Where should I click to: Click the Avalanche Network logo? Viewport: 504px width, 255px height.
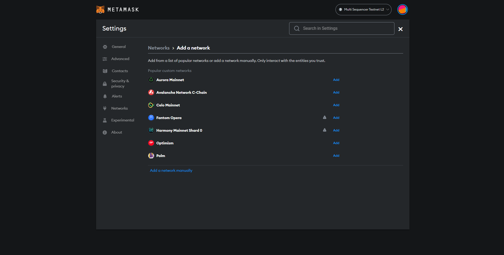click(x=151, y=92)
